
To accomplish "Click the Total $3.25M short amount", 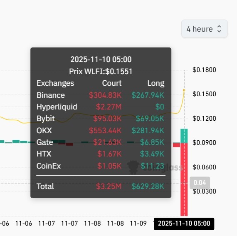I will tap(109, 186).
